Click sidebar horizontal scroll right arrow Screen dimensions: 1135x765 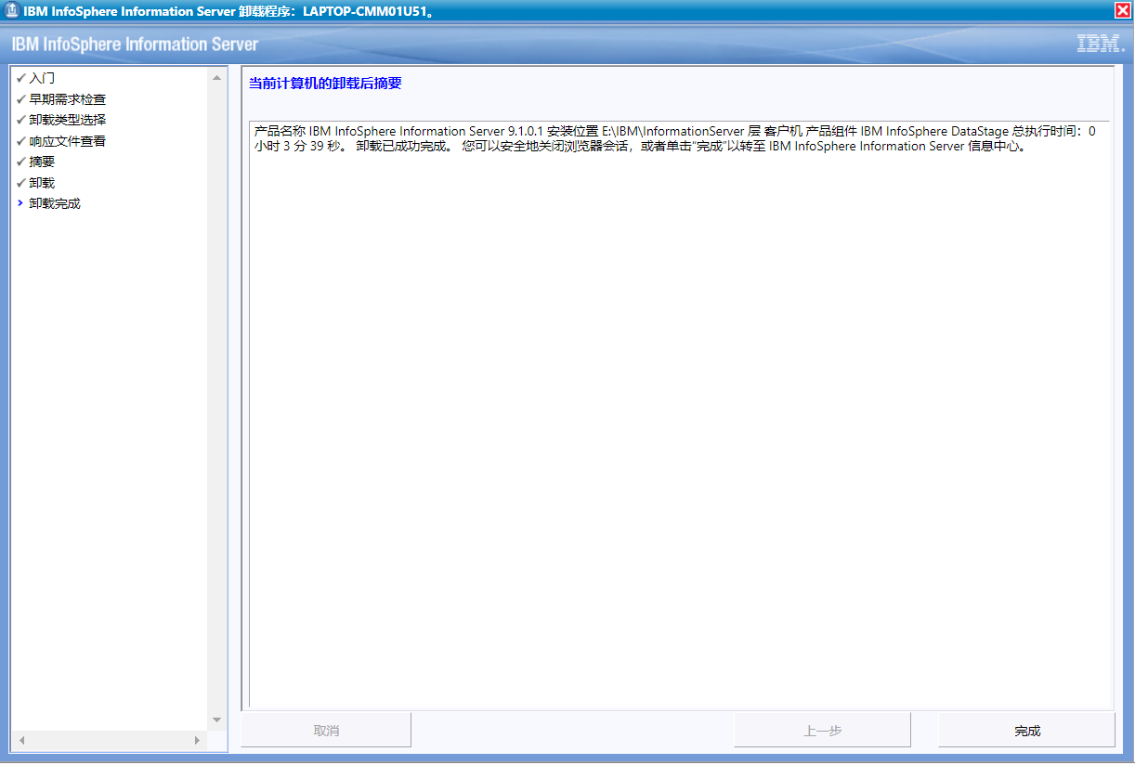[197, 740]
